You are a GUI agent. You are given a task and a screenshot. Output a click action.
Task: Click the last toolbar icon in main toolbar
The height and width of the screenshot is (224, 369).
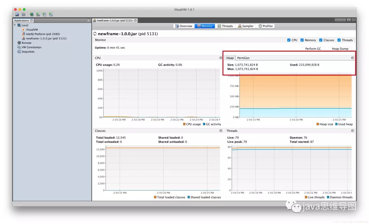pos(51,14)
